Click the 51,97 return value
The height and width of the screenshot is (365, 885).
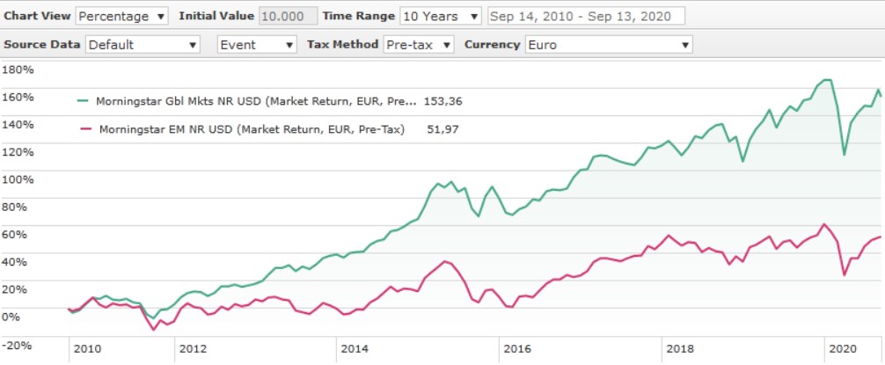pos(442,130)
